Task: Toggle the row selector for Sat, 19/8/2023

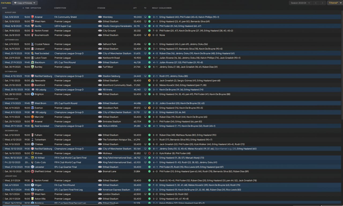Action: point(3,31)
